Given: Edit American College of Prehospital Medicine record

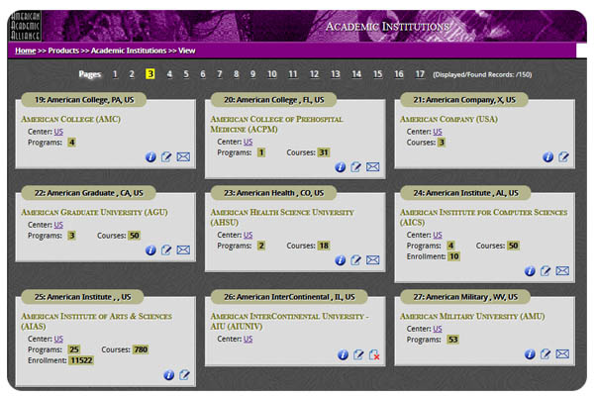Looking at the screenshot, I should 355,166.
